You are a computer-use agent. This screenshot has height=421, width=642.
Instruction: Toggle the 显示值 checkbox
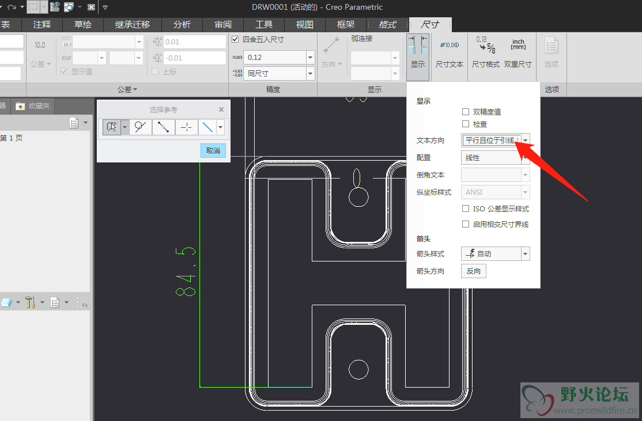point(64,71)
